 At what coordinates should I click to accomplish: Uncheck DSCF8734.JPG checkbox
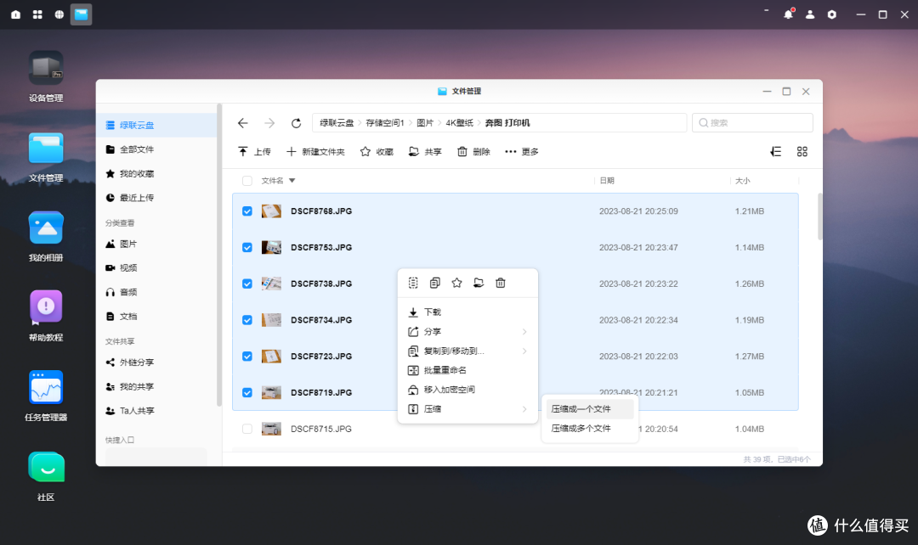247,320
